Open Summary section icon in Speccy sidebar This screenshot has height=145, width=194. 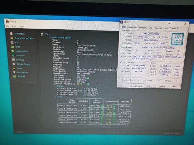11,34
